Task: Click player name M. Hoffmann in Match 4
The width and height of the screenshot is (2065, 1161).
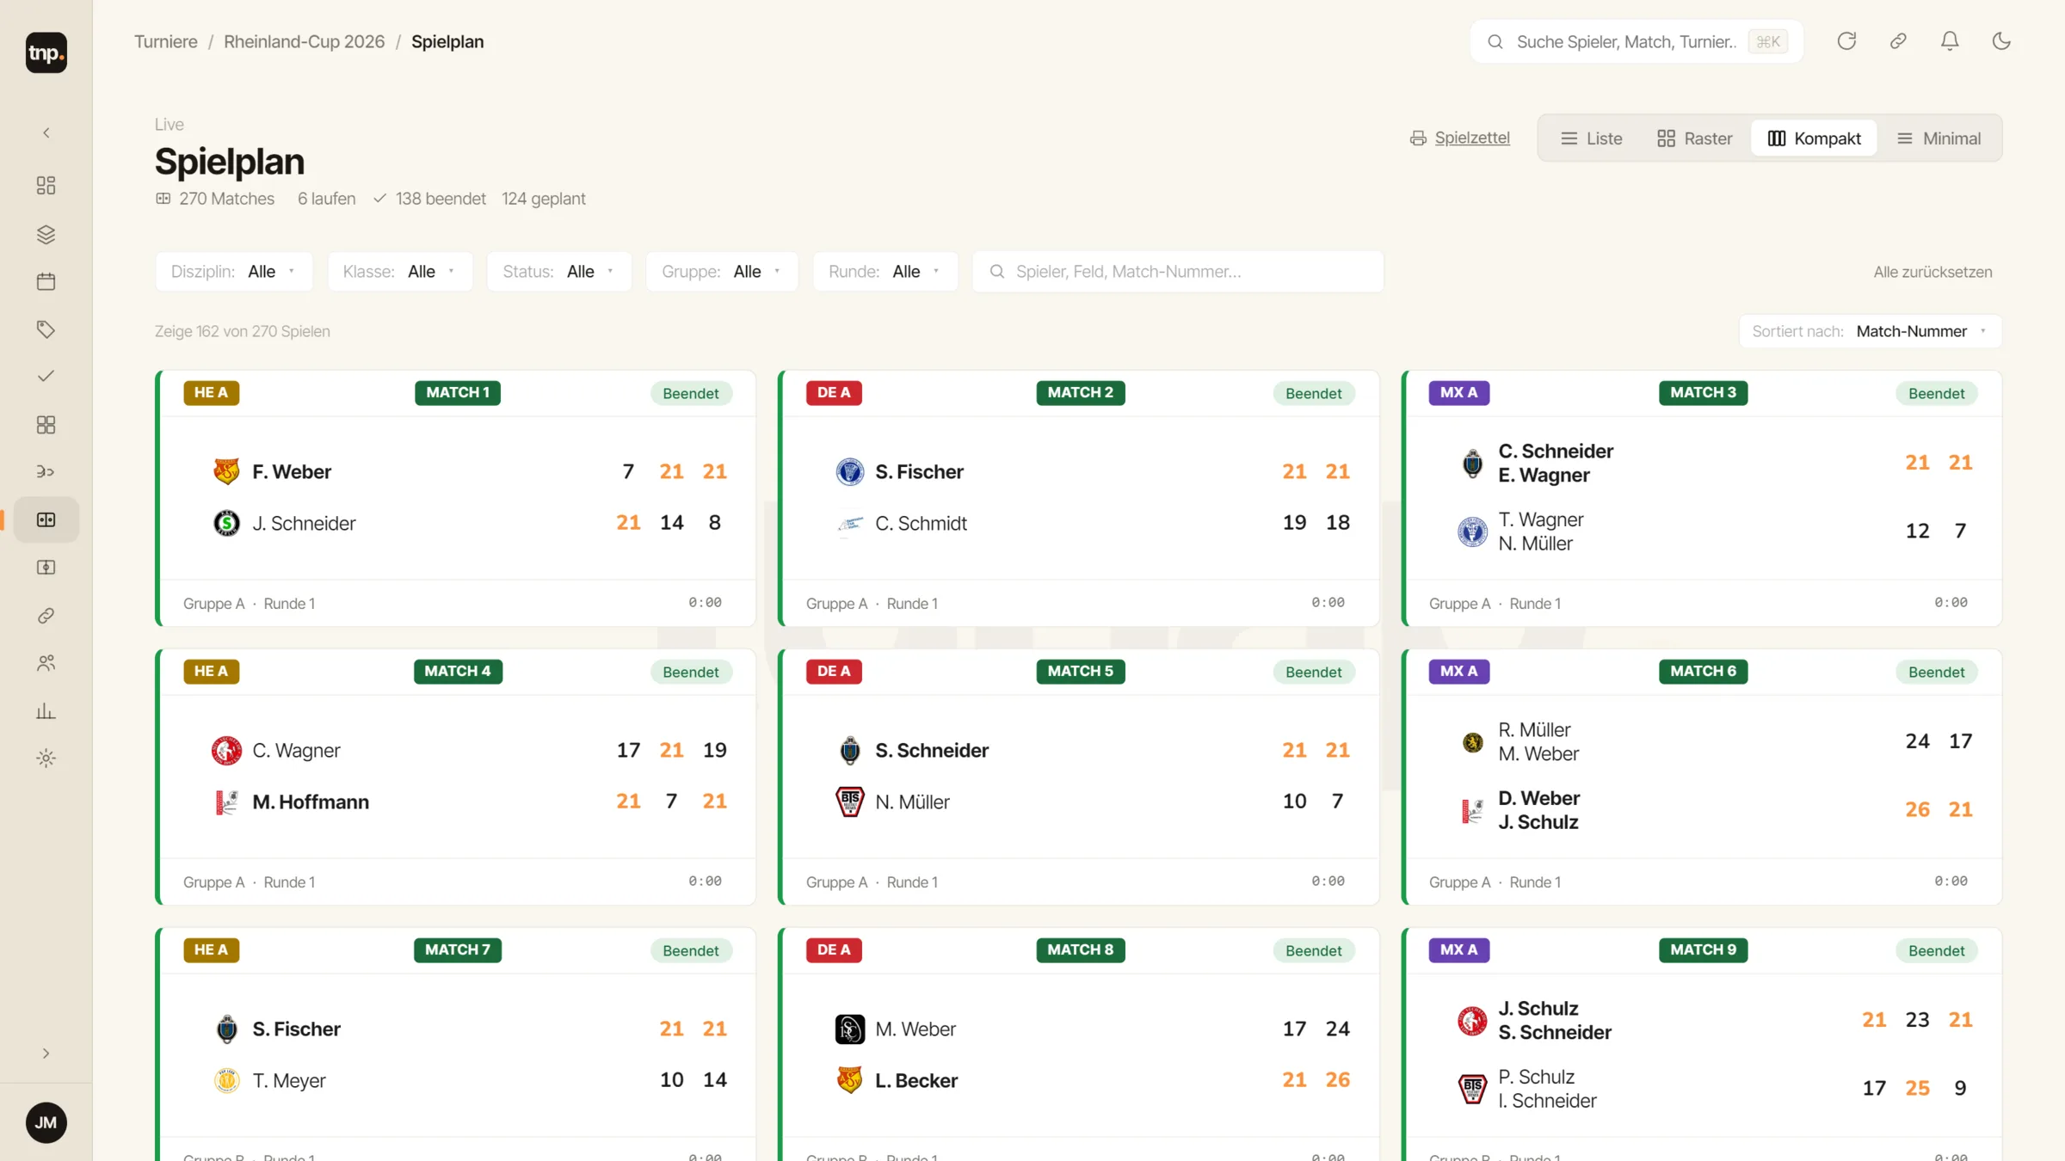Action: (311, 802)
